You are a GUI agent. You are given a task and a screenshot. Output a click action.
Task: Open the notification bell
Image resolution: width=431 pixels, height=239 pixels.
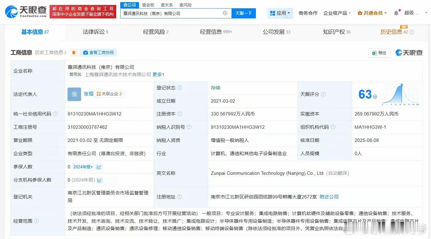point(396,13)
